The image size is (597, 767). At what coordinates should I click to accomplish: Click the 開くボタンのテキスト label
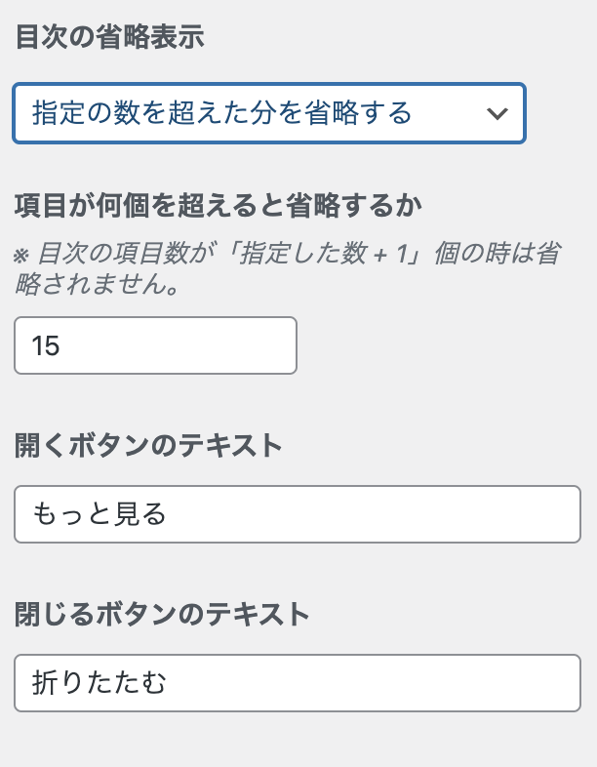148,446
